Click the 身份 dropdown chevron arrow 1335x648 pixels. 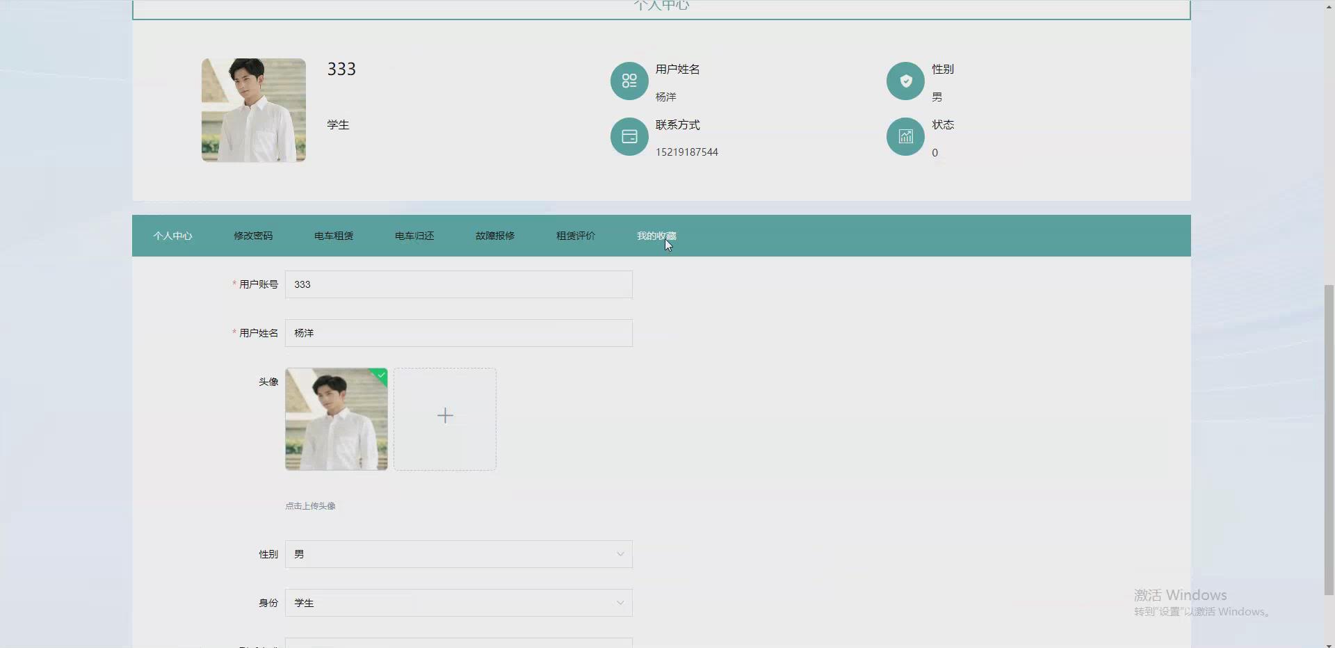(620, 603)
